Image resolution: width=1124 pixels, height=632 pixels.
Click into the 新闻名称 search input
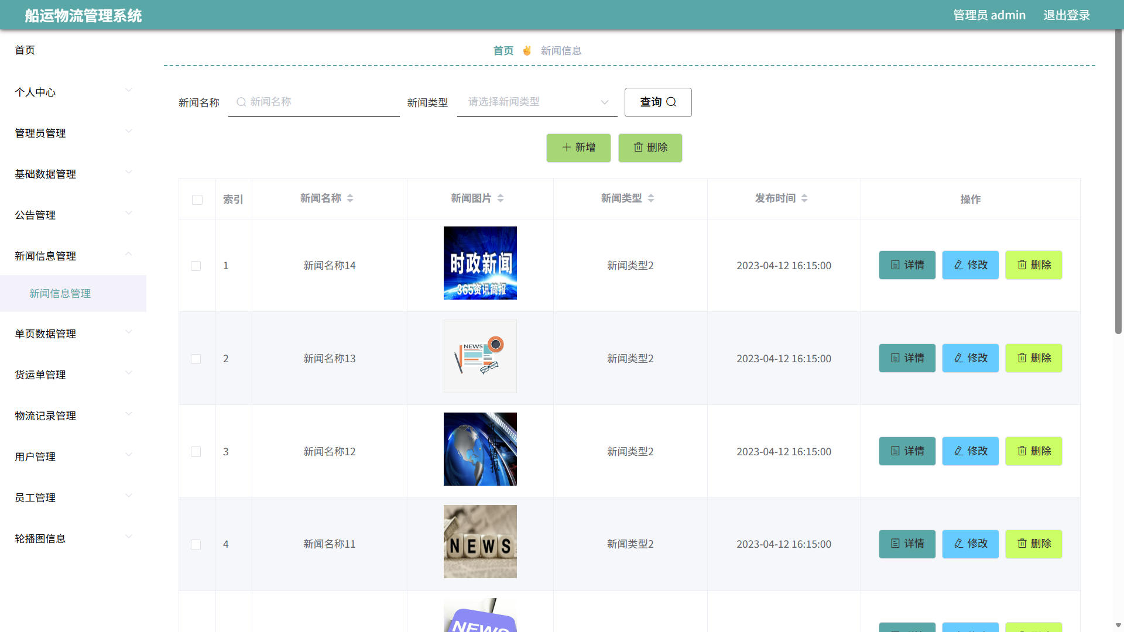click(x=314, y=102)
